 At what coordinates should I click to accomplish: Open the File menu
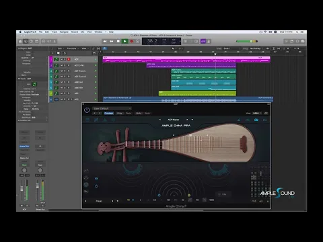click(40, 32)
